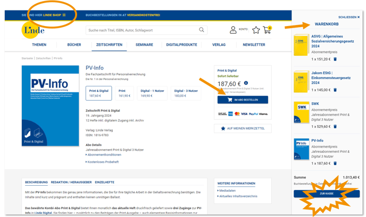Open the Themen menu

point(39,45)
